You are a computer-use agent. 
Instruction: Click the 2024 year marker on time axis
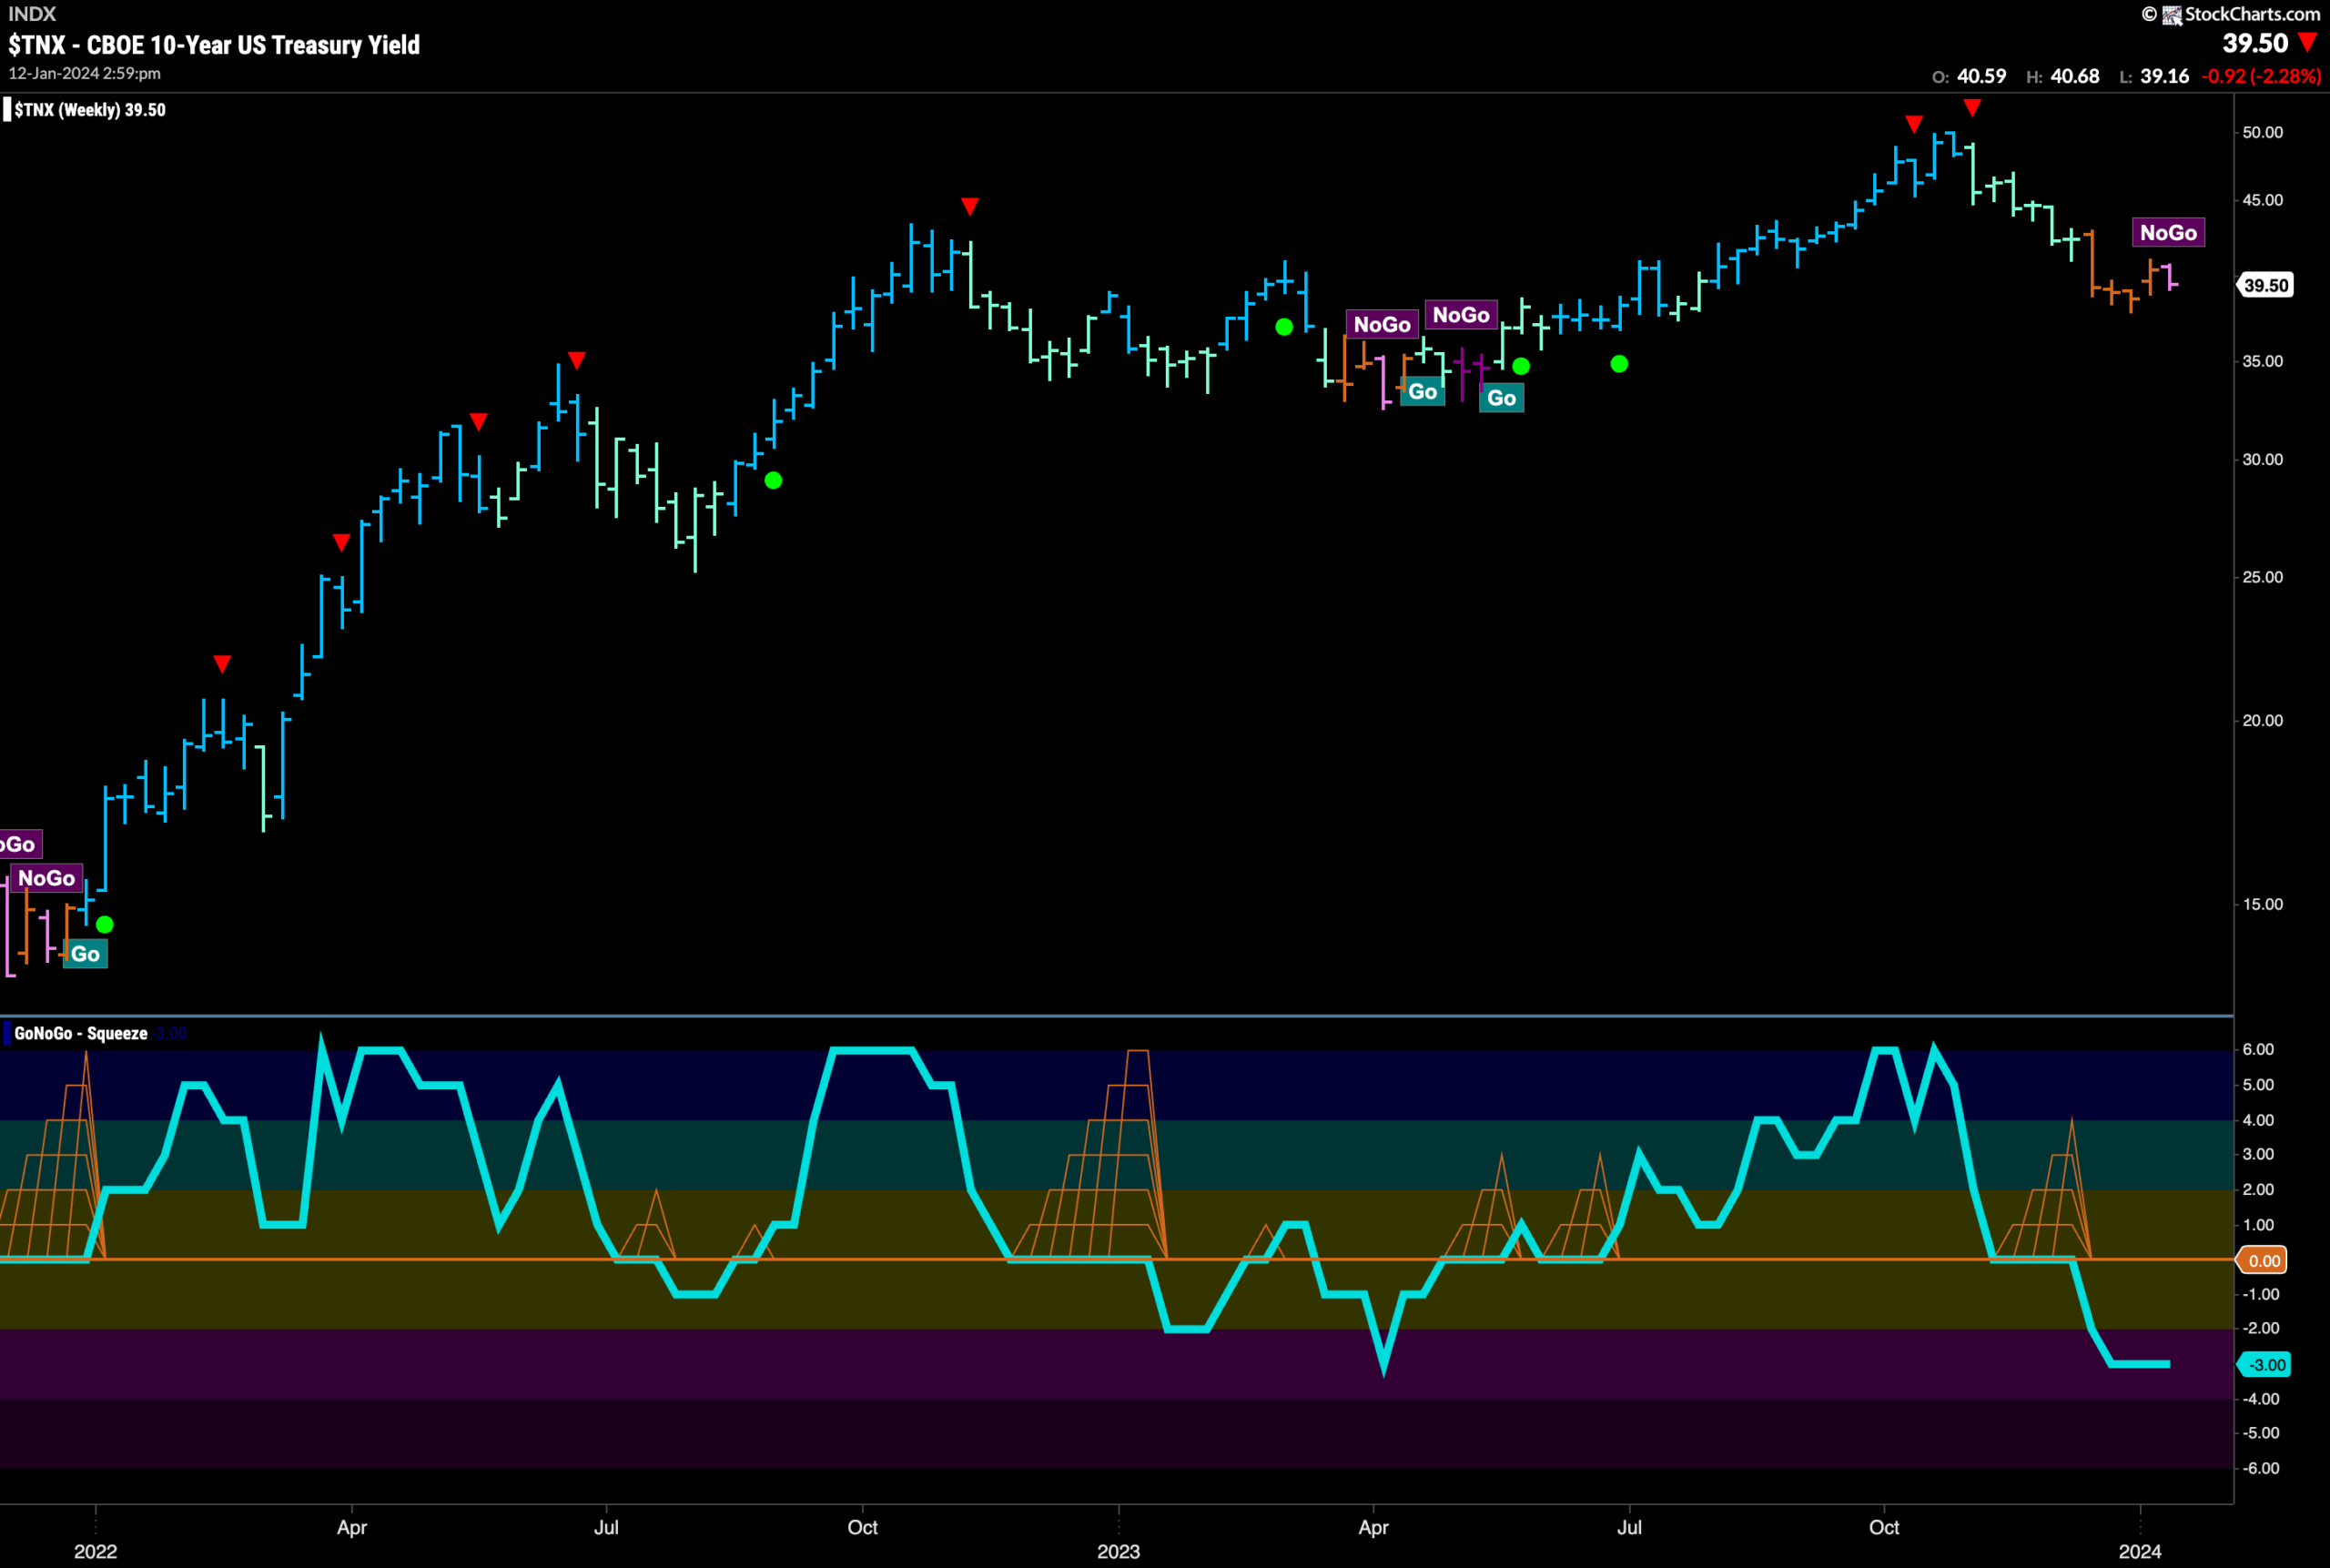2140,1551
